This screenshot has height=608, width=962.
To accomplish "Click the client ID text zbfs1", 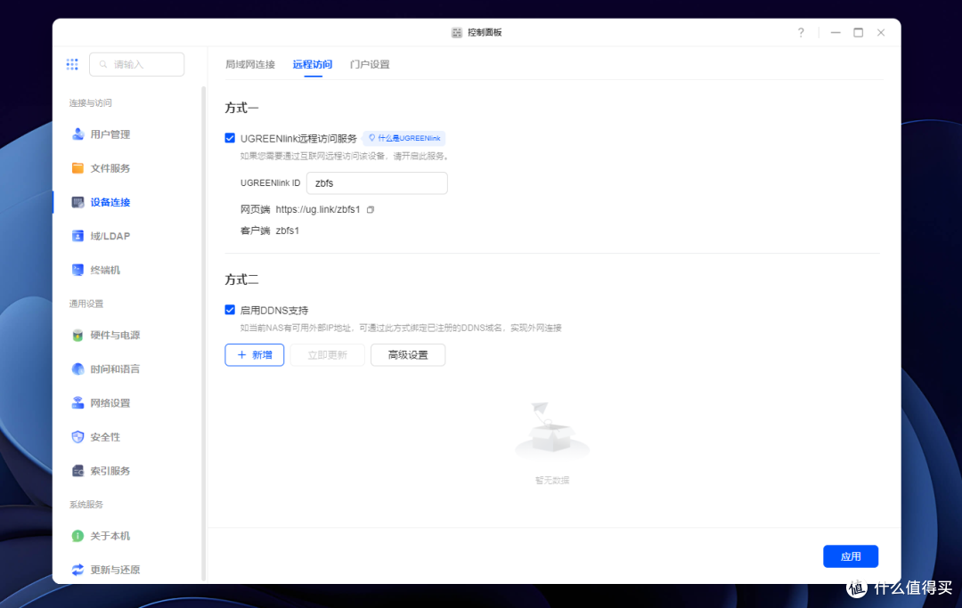I will click(287, 231).
